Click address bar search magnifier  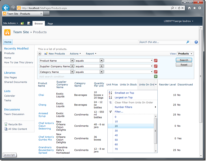tap(172, 8)
